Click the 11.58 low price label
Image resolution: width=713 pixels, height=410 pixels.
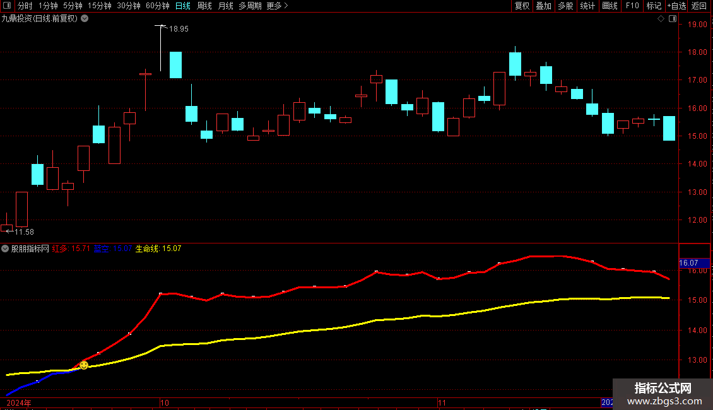[x=24, y=232]
